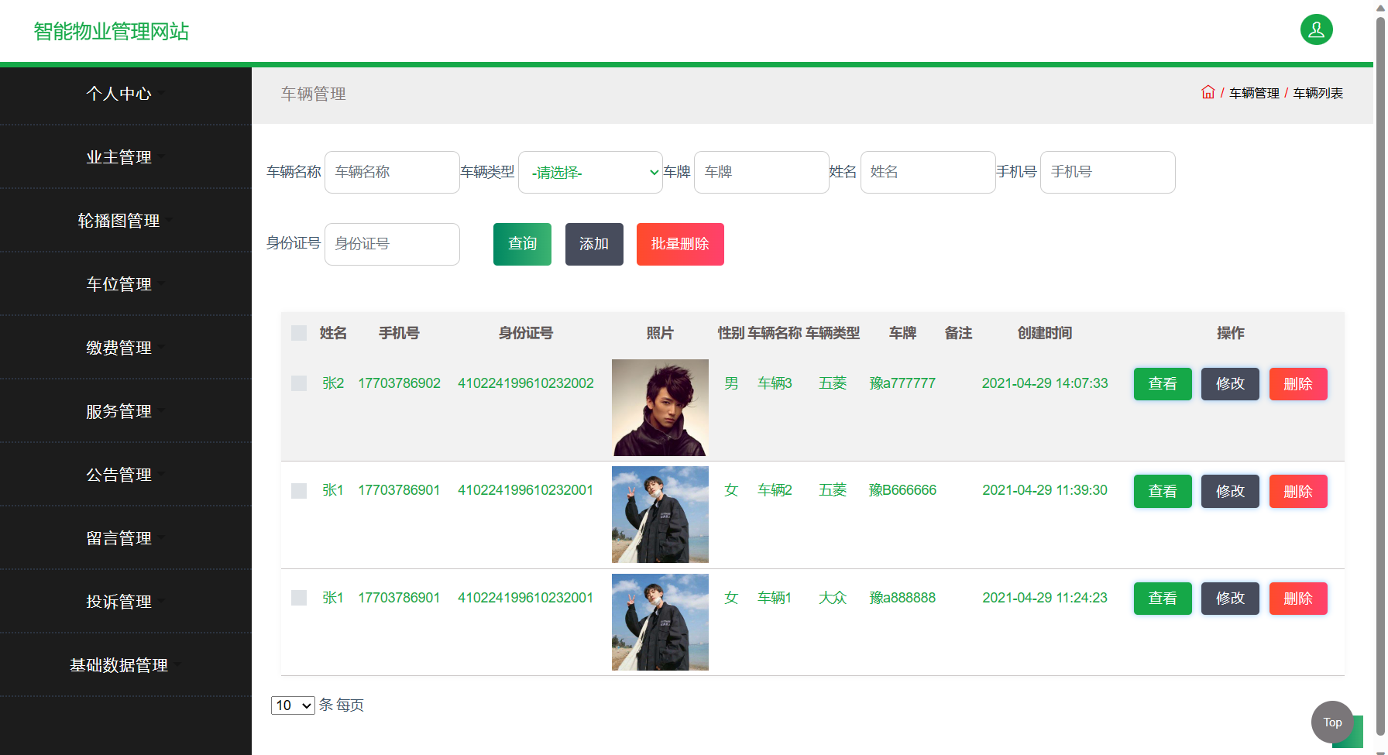Check the checkbox on 张2's row
Screen dimensions: 1388x755
[299, 383]
